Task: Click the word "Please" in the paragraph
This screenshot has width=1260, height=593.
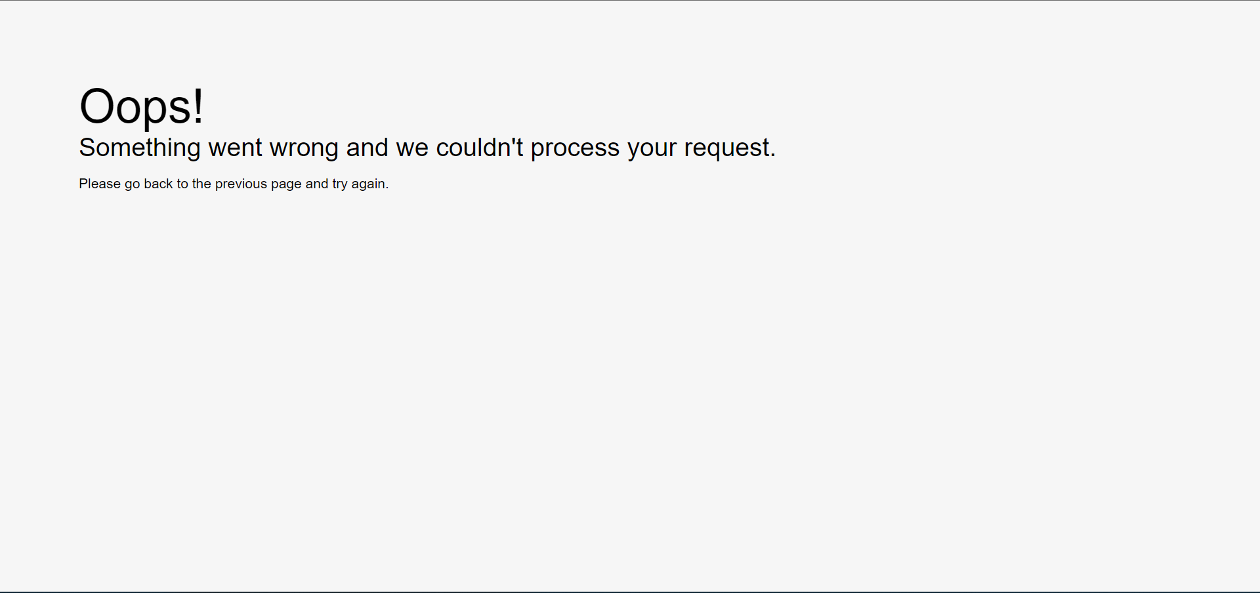Action: (x=100, y=184)
